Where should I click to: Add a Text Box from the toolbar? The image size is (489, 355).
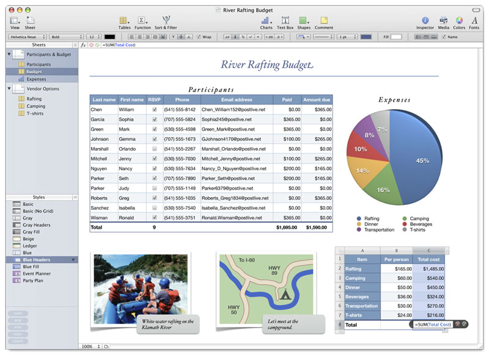285,22
